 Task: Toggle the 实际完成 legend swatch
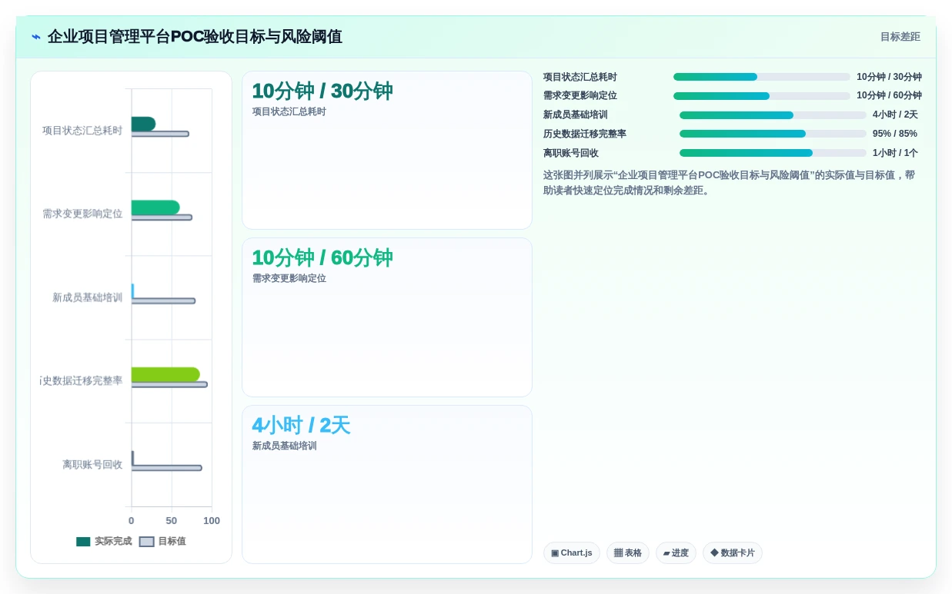[x=83, y=542]
